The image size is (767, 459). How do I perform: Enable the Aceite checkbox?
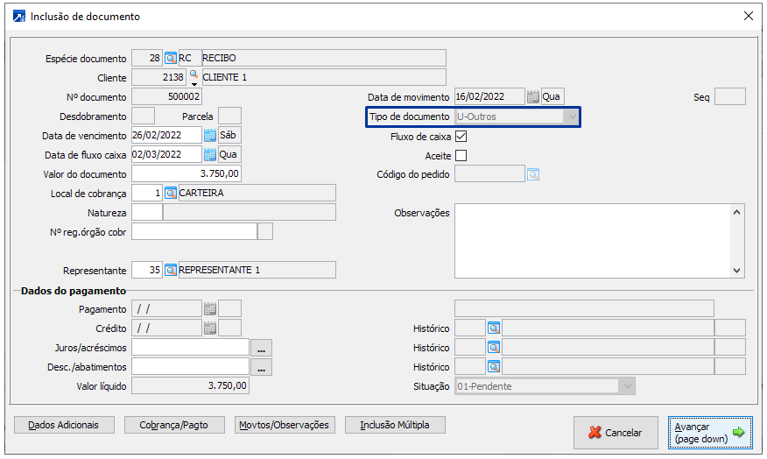click(461, 156)
